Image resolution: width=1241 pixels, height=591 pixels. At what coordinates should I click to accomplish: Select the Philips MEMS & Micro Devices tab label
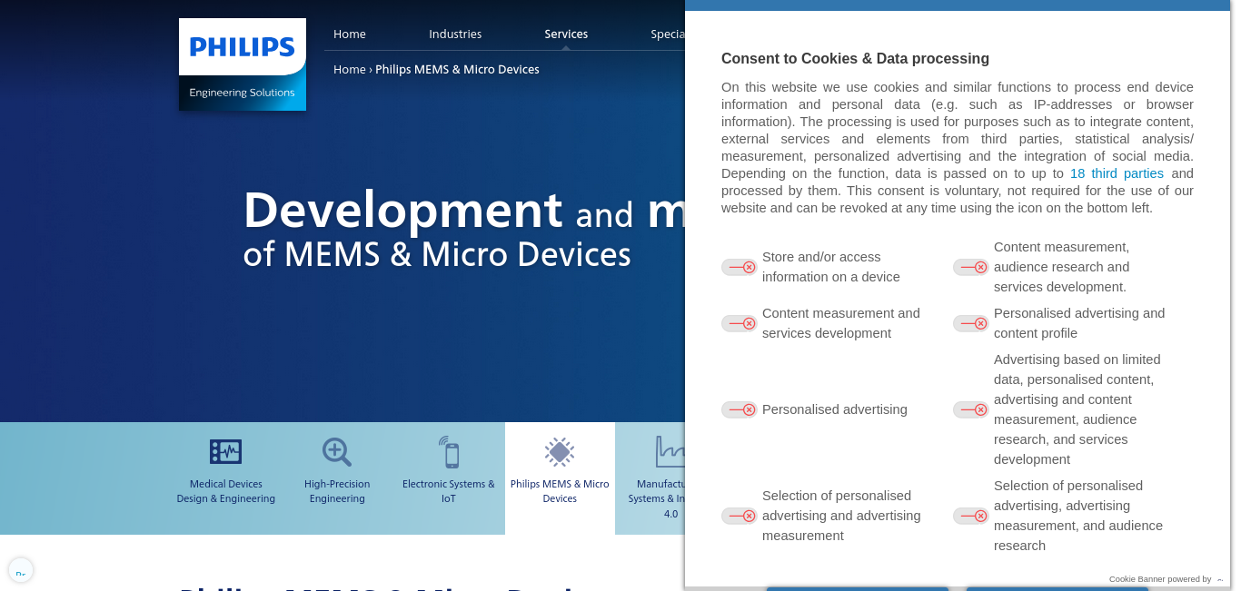tap(560, 491)
